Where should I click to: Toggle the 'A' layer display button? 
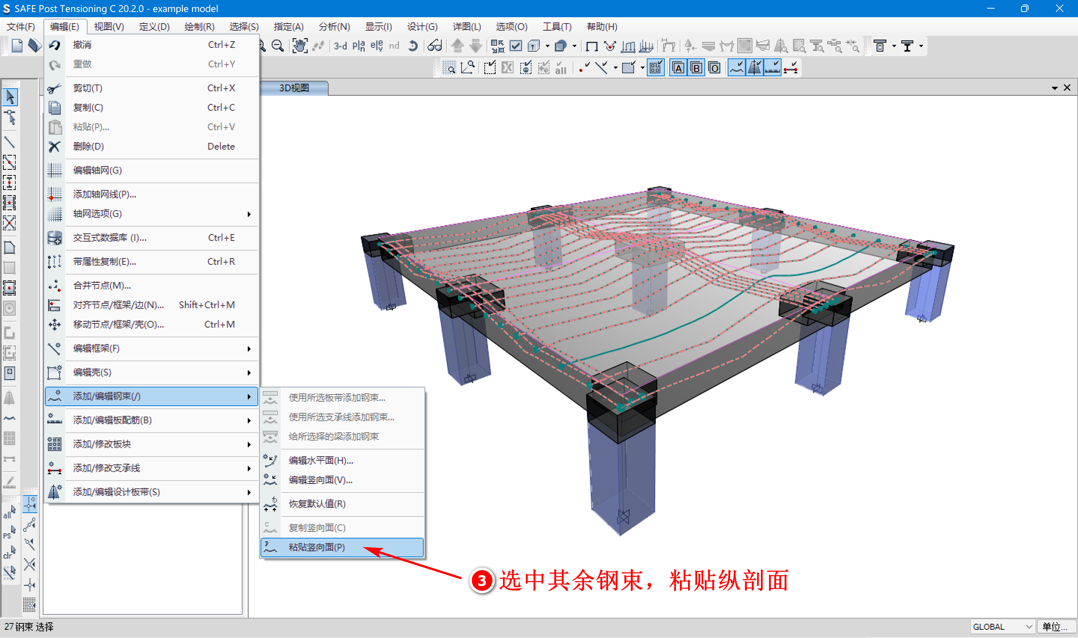coord(678,68)
